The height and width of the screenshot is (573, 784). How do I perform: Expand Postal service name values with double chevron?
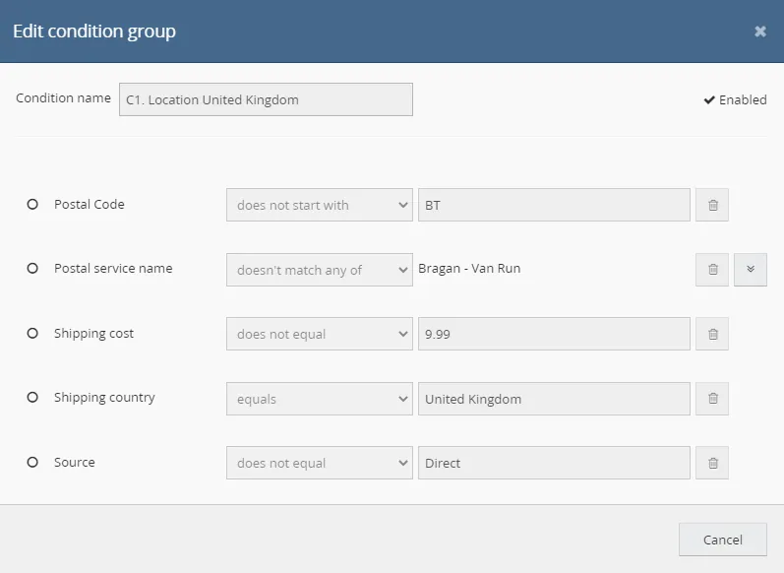tap(750, 269)
